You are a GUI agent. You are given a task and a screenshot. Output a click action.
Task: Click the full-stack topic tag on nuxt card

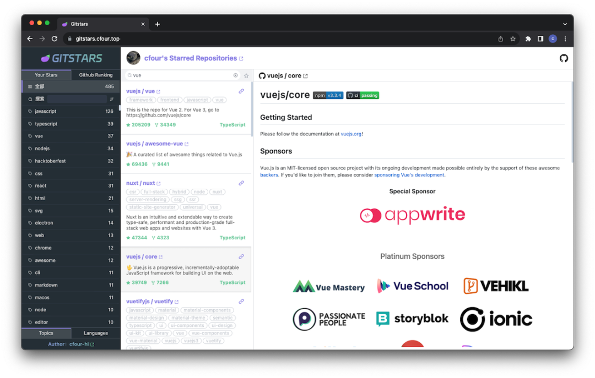154,192
